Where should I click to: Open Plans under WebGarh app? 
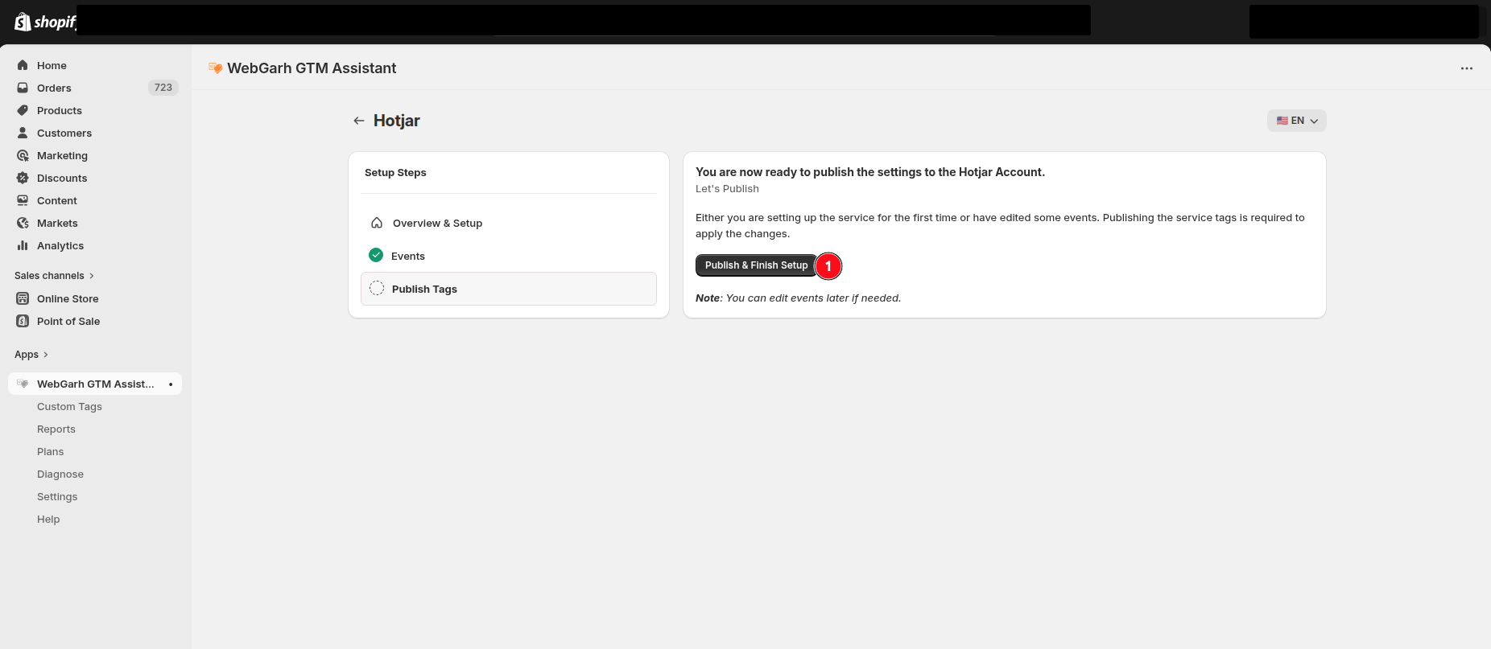[50, 451]
